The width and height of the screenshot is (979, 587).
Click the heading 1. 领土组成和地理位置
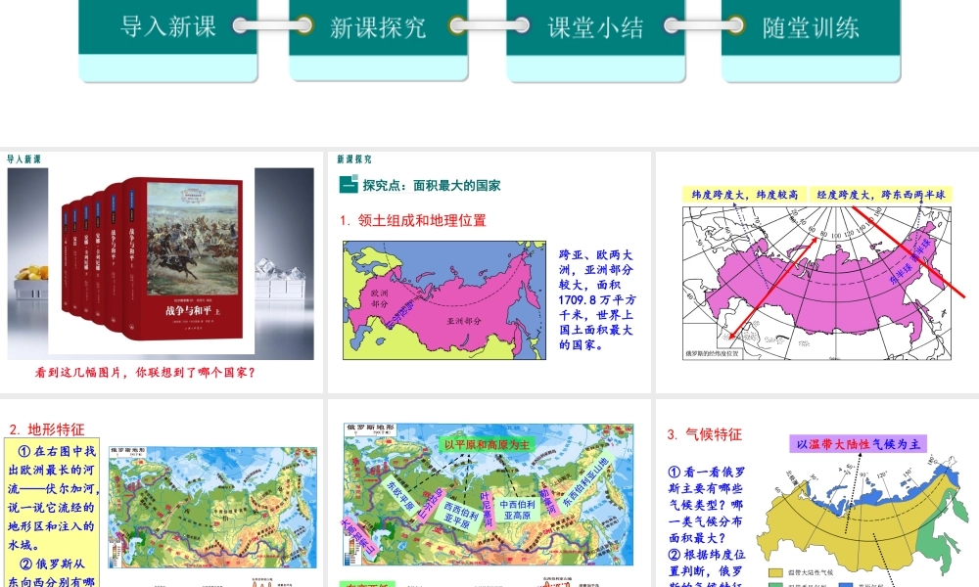pyautogui.click(x=413, y=220)
